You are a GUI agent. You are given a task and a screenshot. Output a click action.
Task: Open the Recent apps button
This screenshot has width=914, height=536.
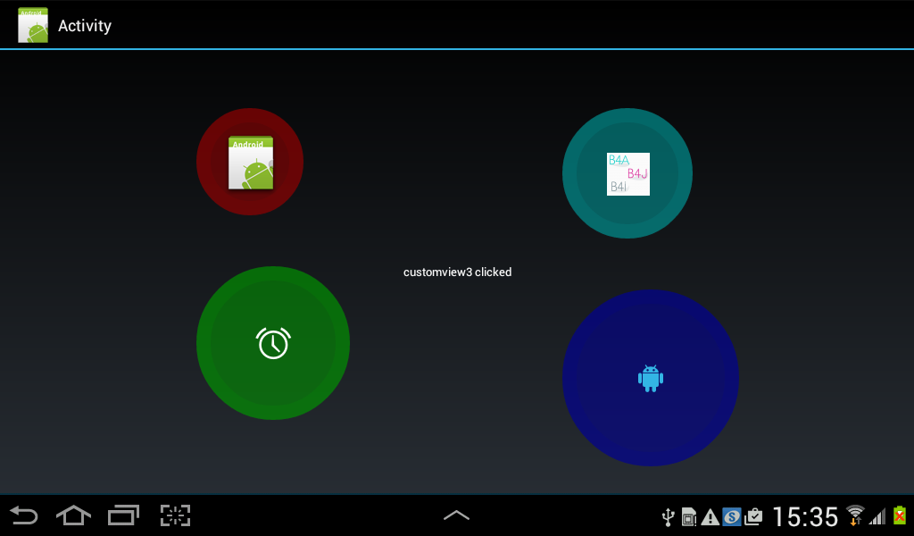123,515
